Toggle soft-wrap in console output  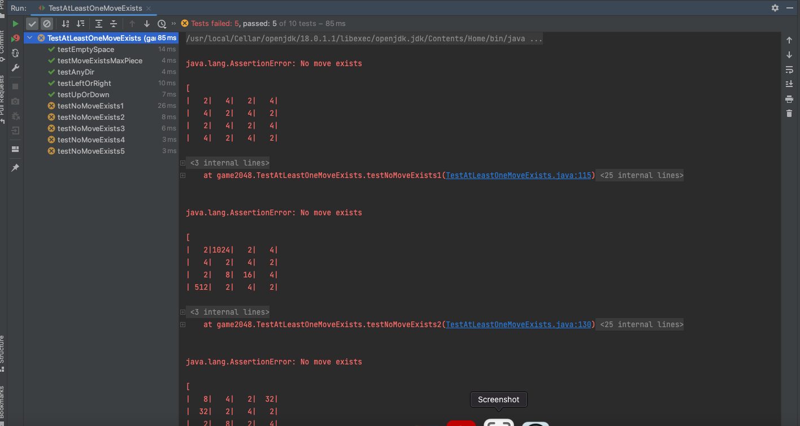coord(789,69)
